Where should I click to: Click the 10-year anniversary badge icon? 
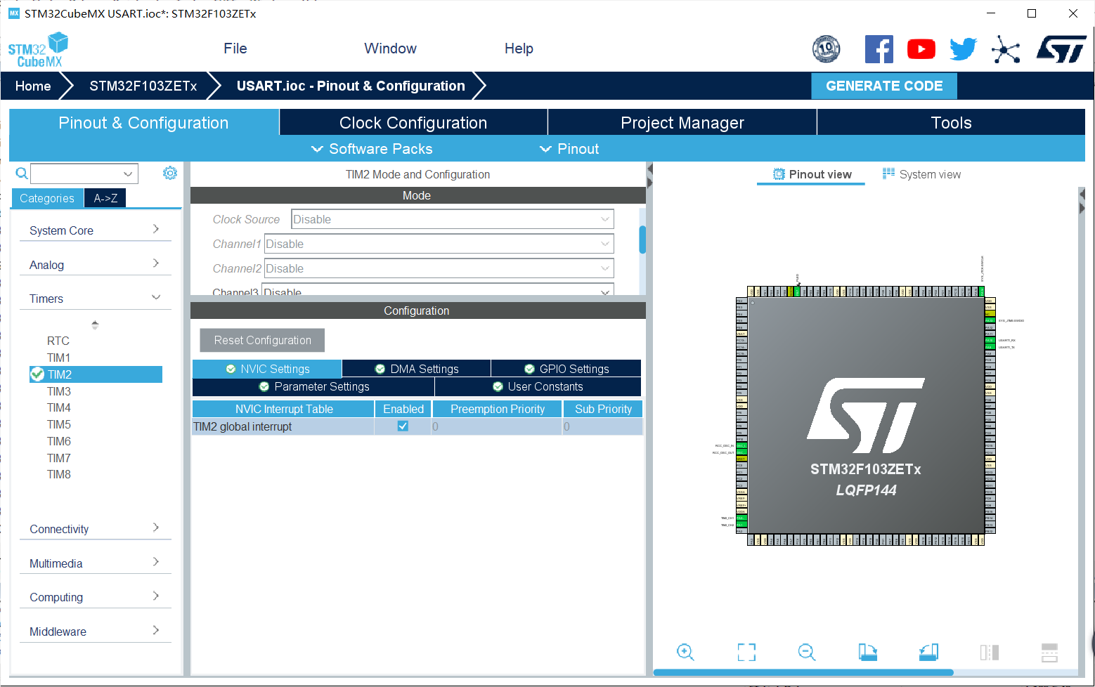(x=826, y=48)
